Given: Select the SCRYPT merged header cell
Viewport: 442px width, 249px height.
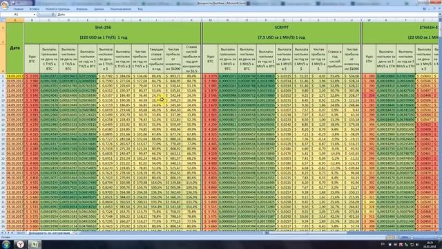Looking at the screenshot, I should coord(281,33).
